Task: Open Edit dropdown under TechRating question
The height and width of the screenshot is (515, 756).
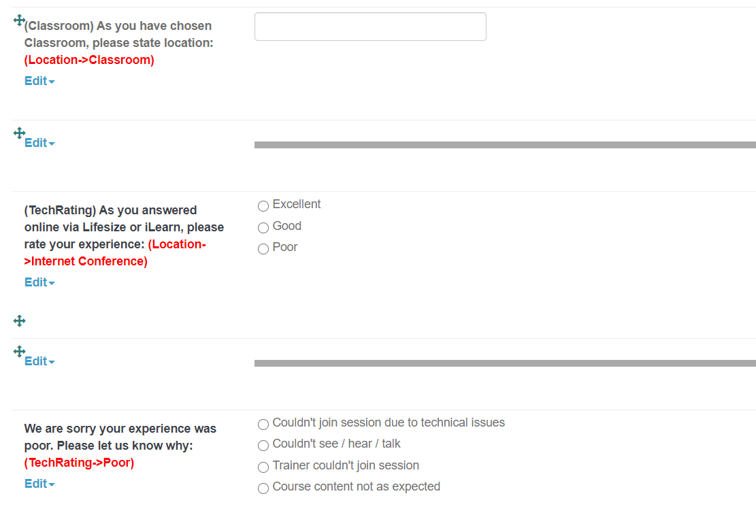Action: pos(39,282)
